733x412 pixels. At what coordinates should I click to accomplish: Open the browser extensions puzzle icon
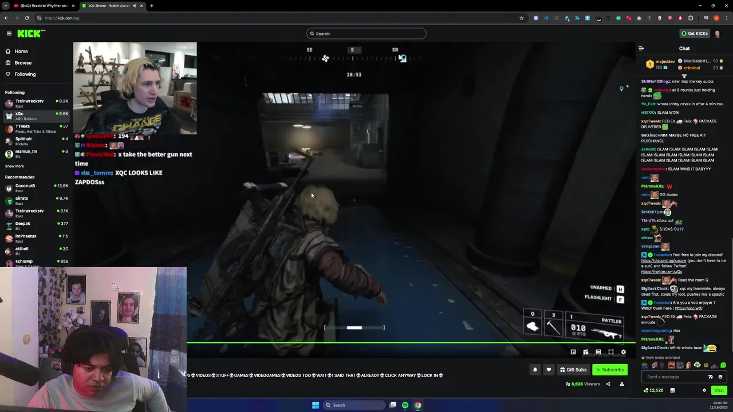[691, 18]
